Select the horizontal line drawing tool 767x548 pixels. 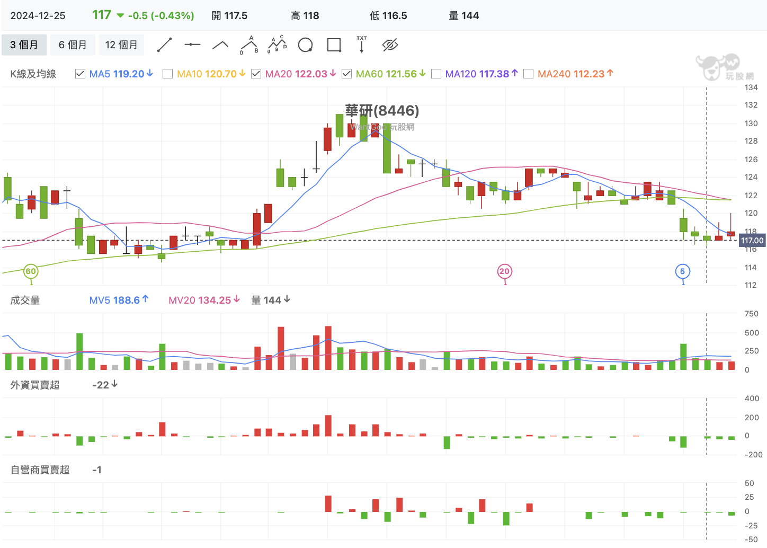192,45
